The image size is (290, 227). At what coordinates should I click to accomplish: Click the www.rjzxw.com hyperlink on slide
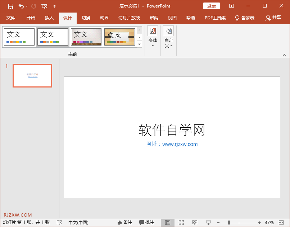pyautogui.click(x=180, y=144)
